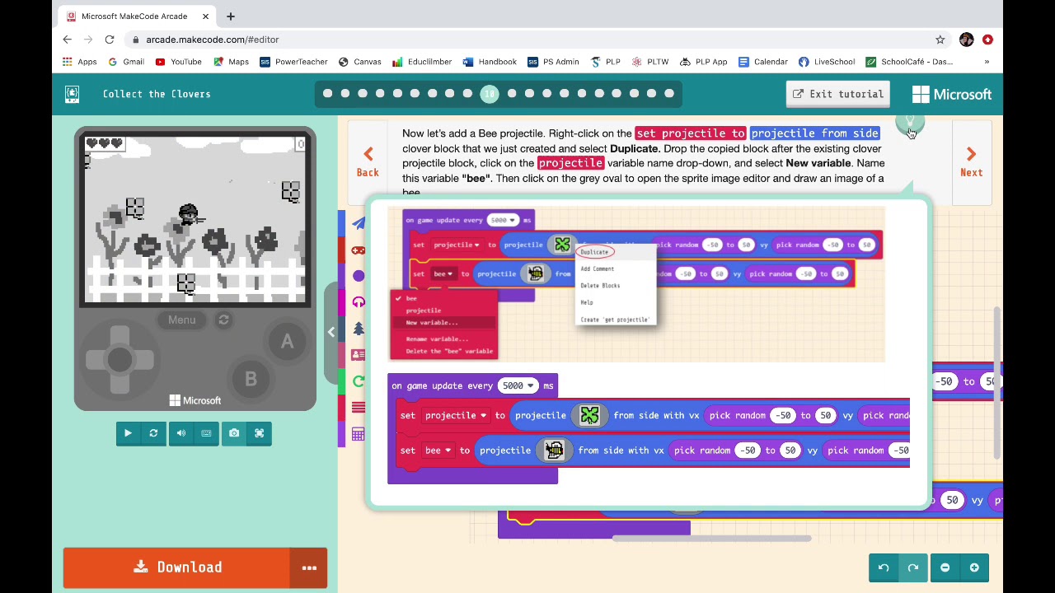Click the console directional pad
Viewport: 1055px width, 593px height.
click(x=120, y=360)
